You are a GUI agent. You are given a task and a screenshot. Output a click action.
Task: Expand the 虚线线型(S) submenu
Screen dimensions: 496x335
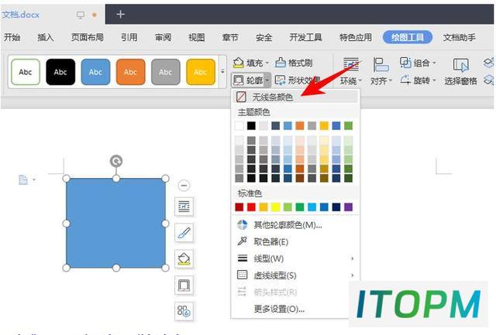(x=295, y=275)
